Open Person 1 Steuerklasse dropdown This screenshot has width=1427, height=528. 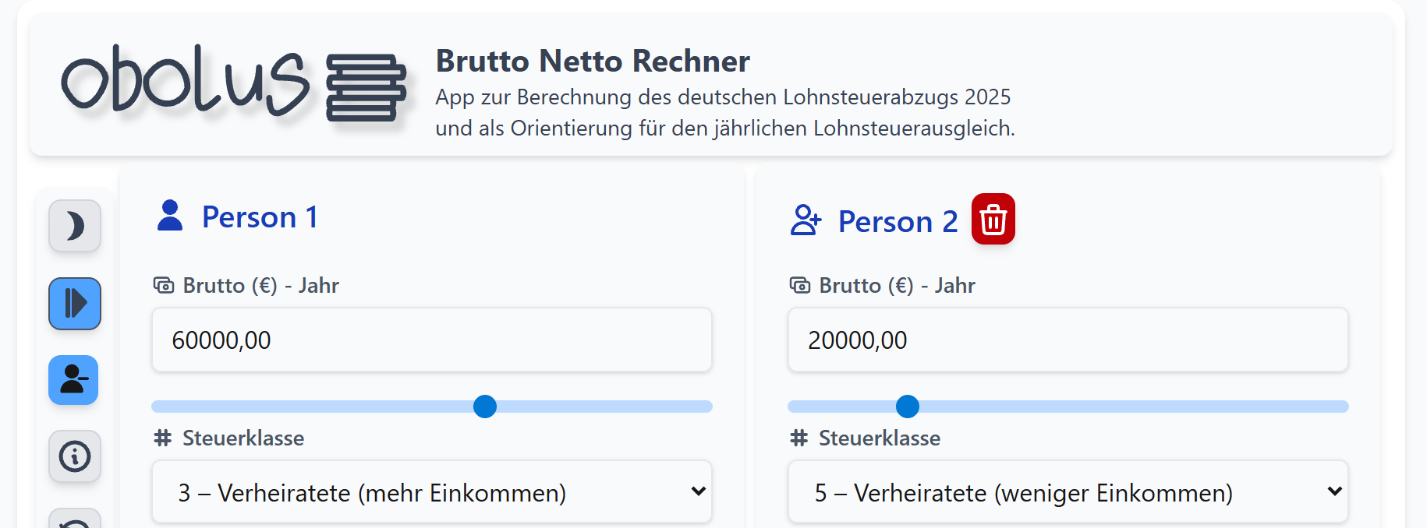[431, 492]
